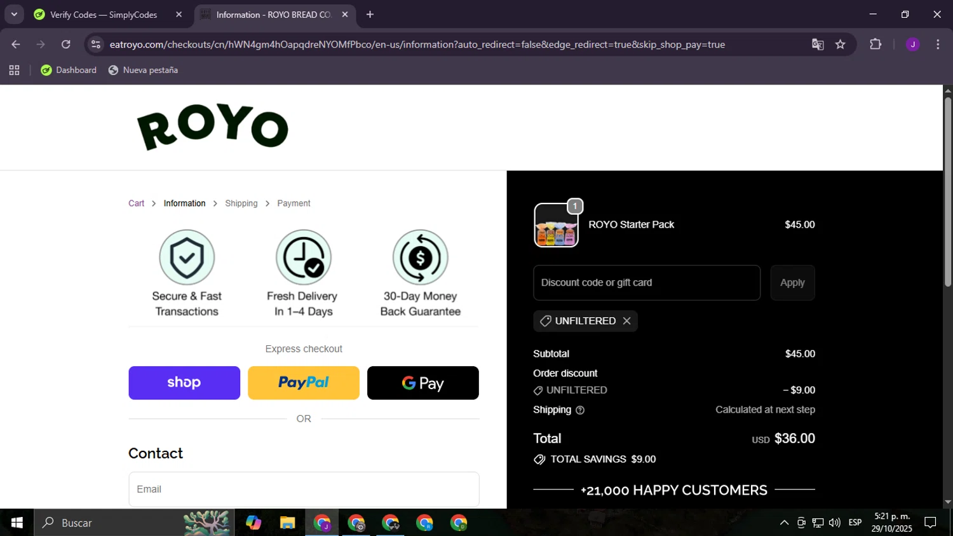Open the clock showing 5:21 p. m.
The width and height of the screenshot is (953, 536).
tap(892, 523)
